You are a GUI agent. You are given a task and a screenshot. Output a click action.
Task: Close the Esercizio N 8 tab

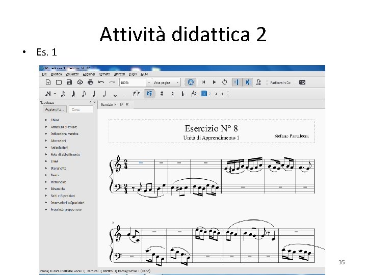pos(127,104)
